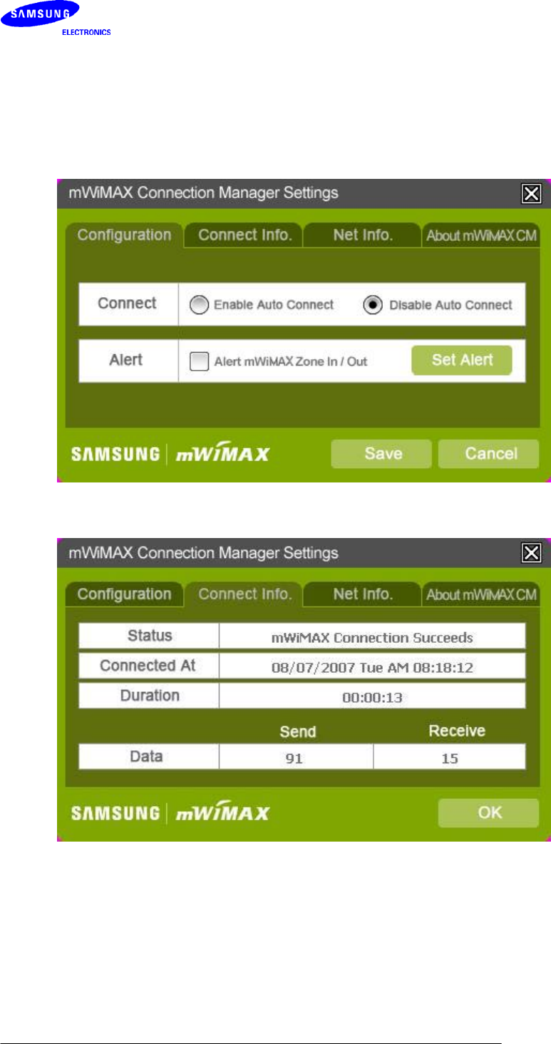
Task: Click the 'Status' row label
Action: [149, 636]
